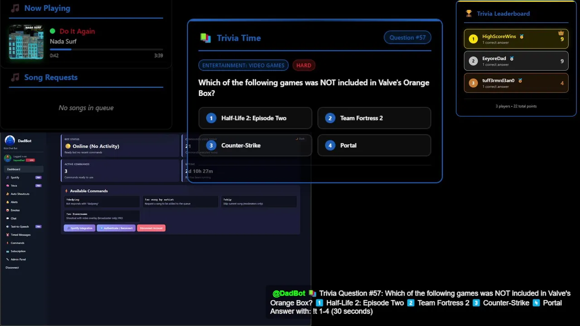Click the medal icon next to HighScoreWins

pyautogui.click(x=522, y=36)
